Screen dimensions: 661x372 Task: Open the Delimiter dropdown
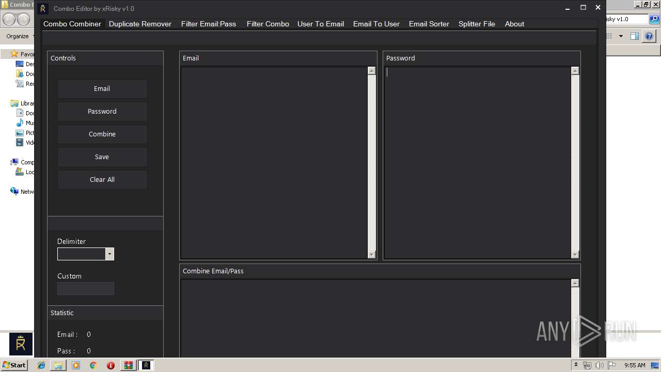pos(109,254)
